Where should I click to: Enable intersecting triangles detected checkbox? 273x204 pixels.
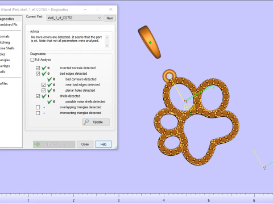coord(38,113)
